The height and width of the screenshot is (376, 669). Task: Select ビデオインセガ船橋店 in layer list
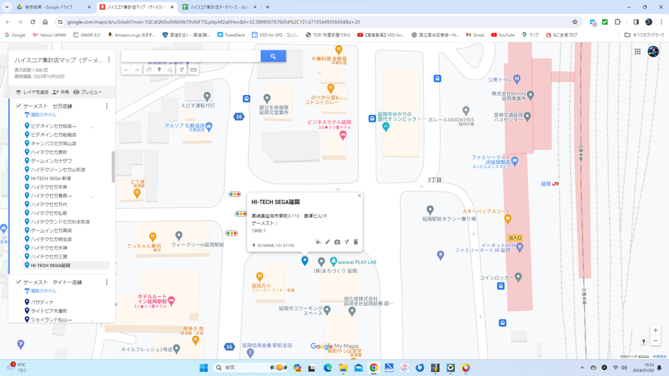54,135
